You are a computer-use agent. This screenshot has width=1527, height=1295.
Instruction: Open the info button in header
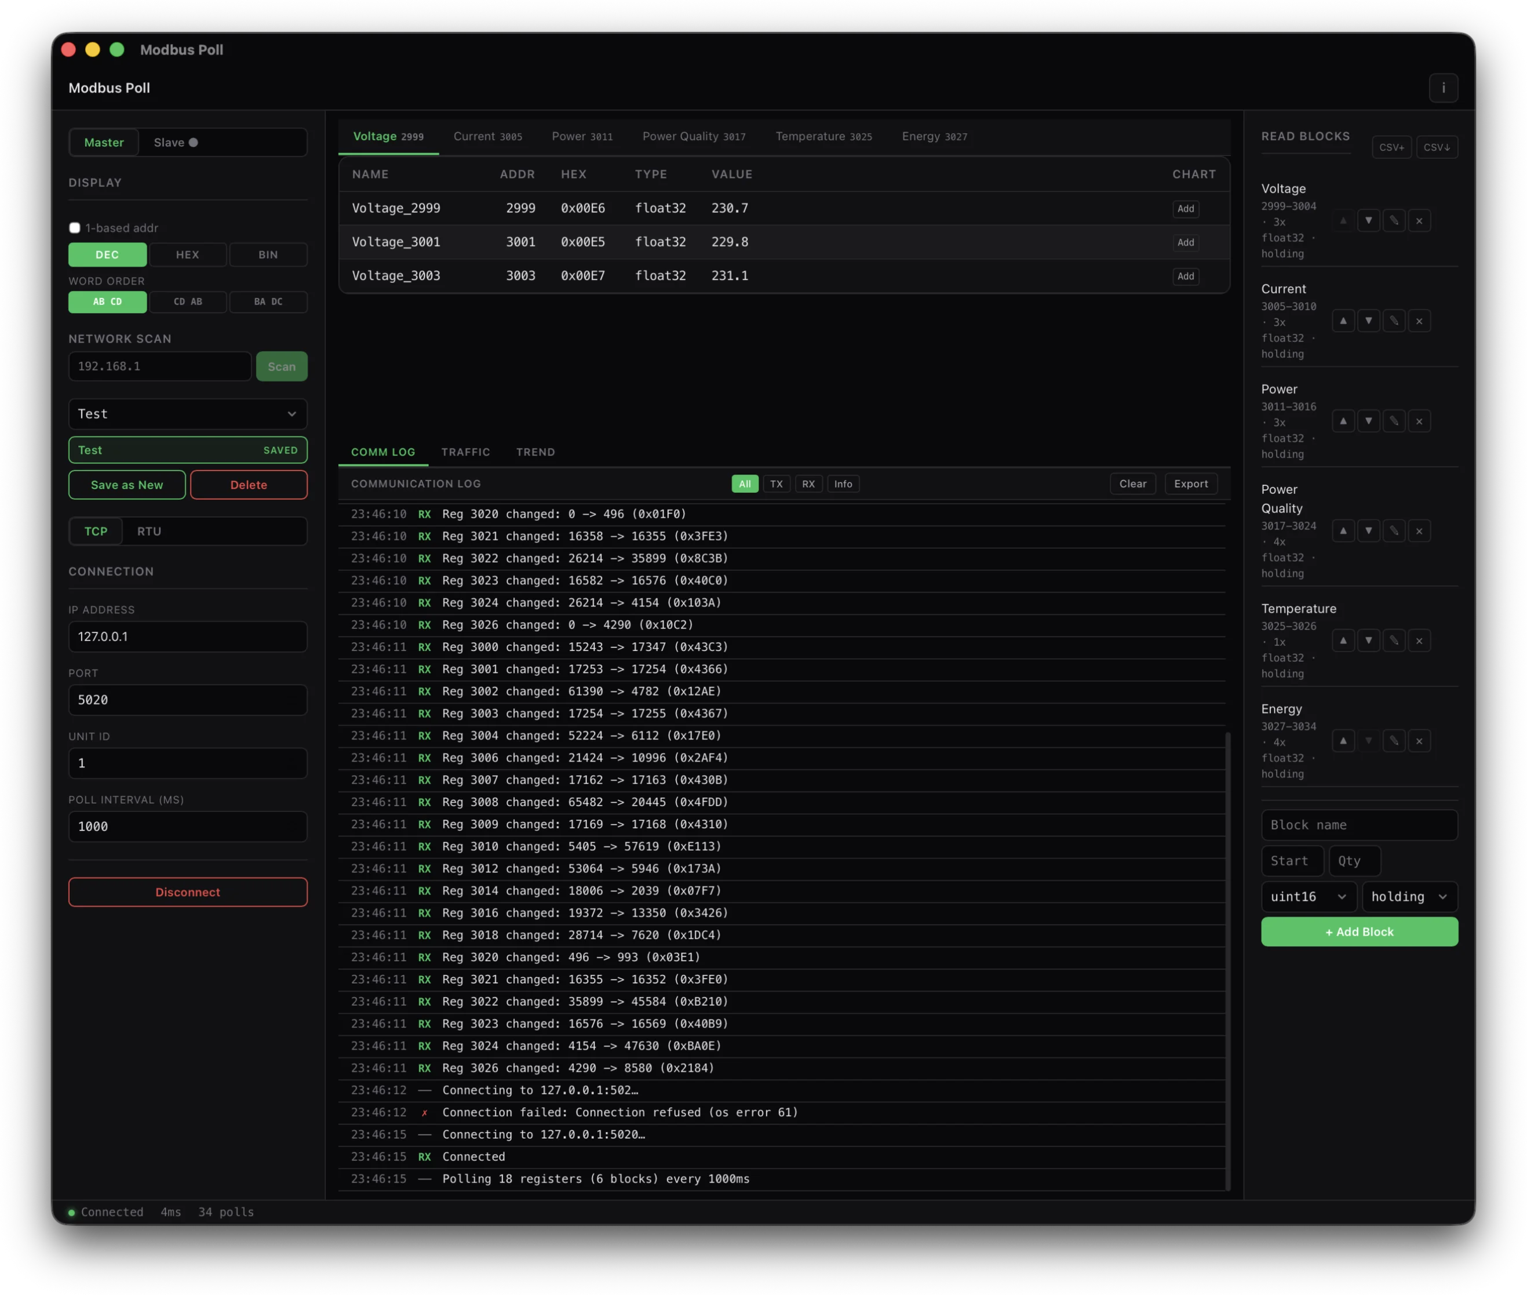click(1442, 88)
